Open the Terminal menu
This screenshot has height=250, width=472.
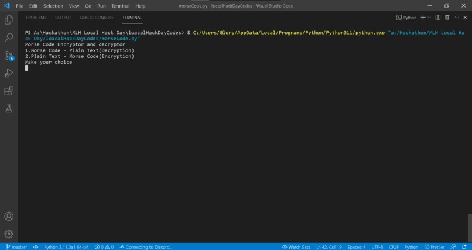tap(121, 6)
